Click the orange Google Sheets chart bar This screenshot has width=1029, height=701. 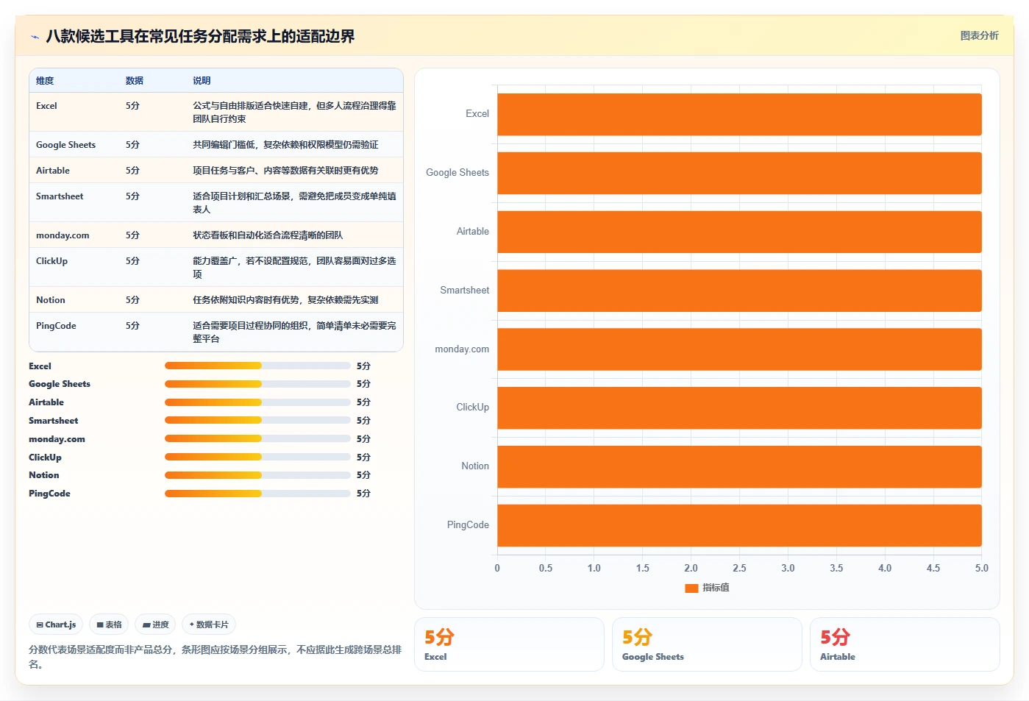point(739,173)
